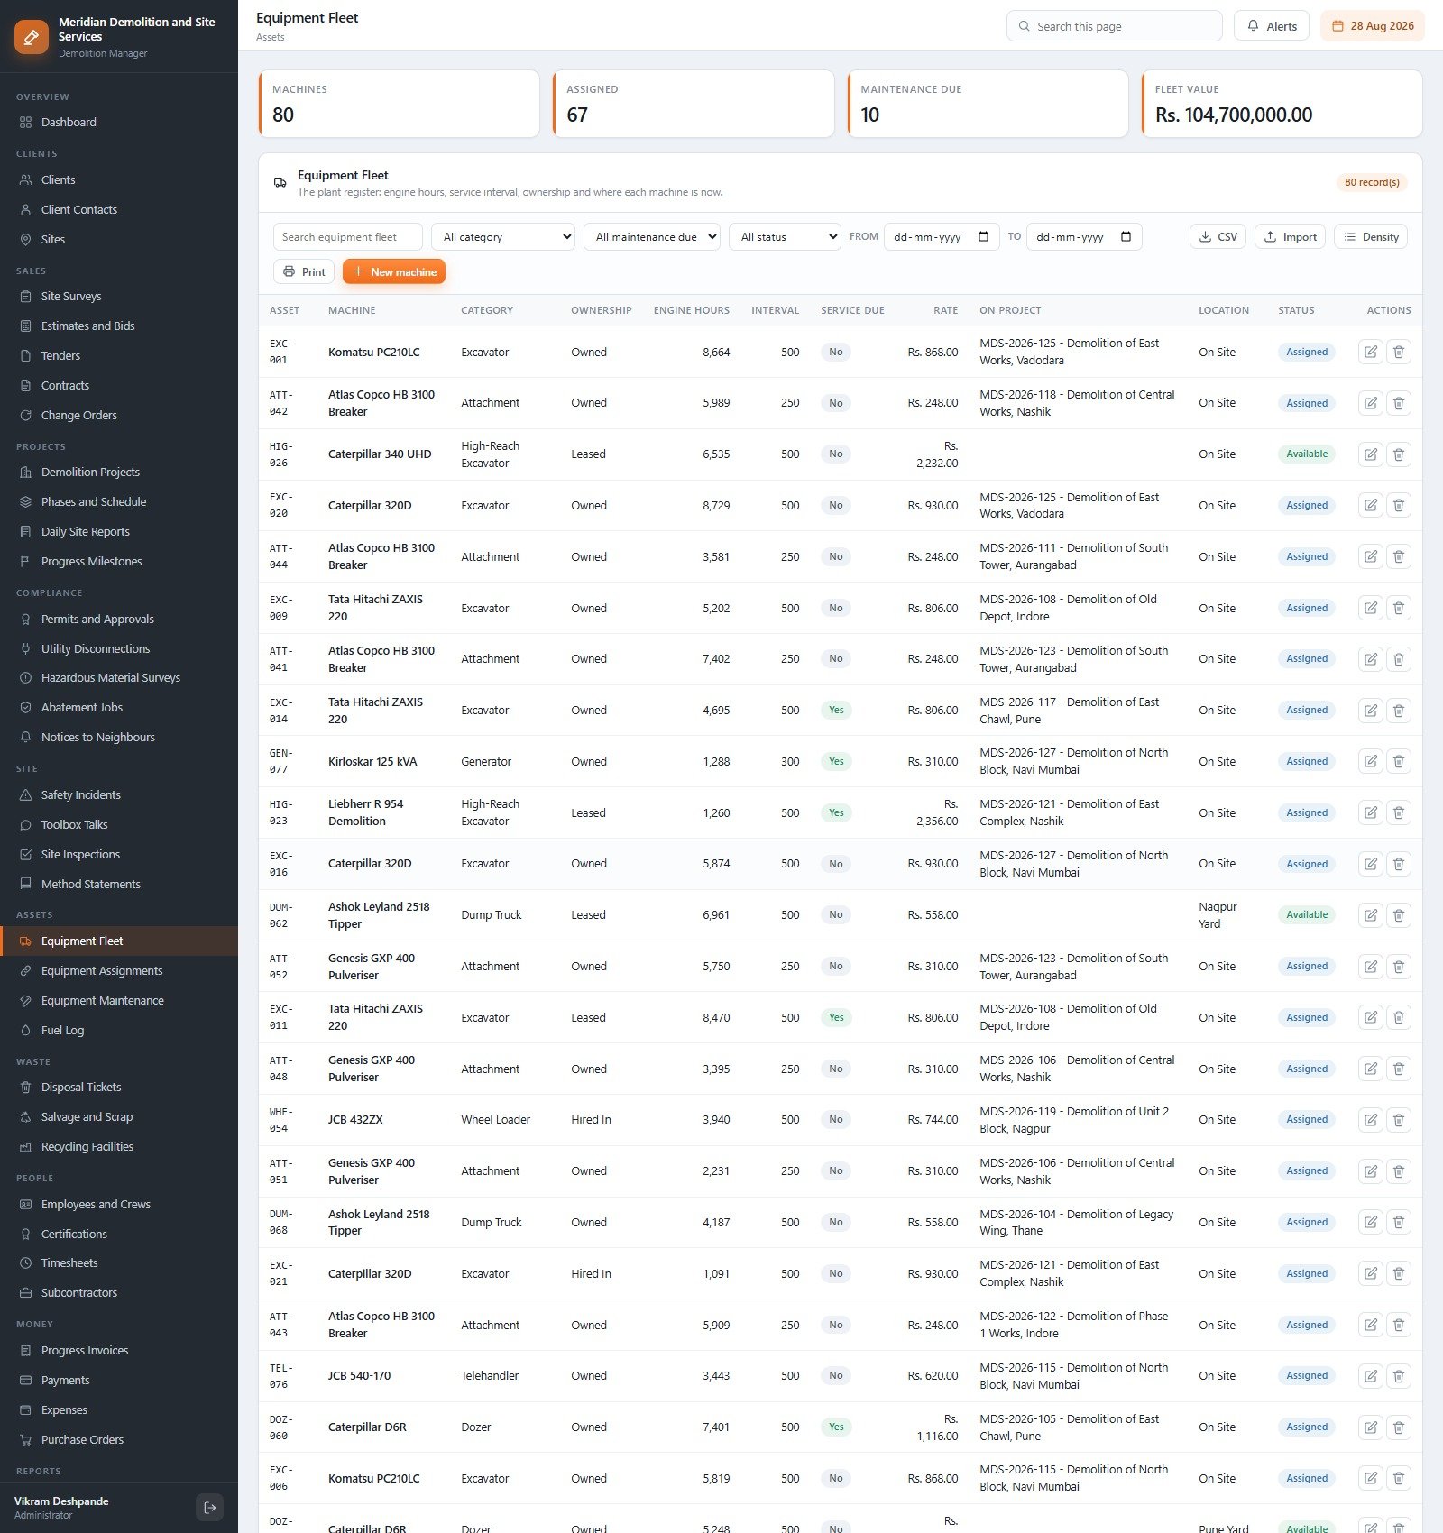Edit the ATT-042 Atlas Copco breaker row
Image resolution: width=1443 pixels, height=1533 pixels.
click(x=1370, y=403)
